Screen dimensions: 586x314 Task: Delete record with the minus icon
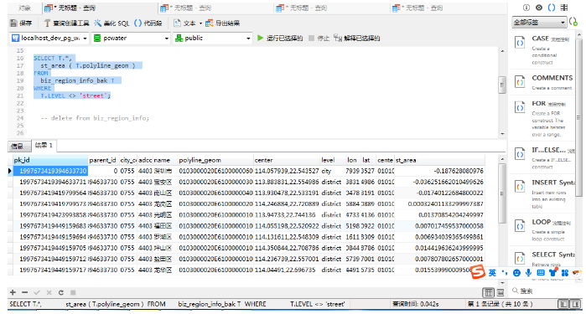click(x=24, y=292)
